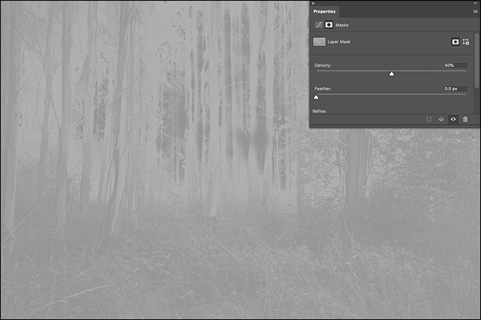Screen dimensions: 481x320
Task: Click the Feather label
Action: [323, 89]
